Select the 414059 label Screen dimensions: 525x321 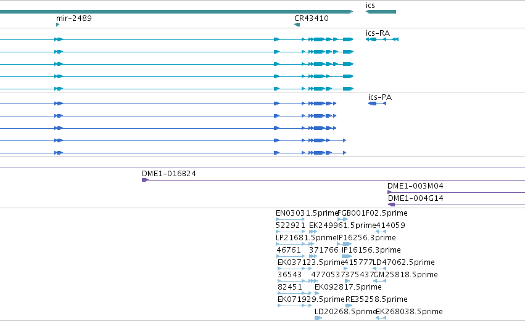(x=391, y=226)
